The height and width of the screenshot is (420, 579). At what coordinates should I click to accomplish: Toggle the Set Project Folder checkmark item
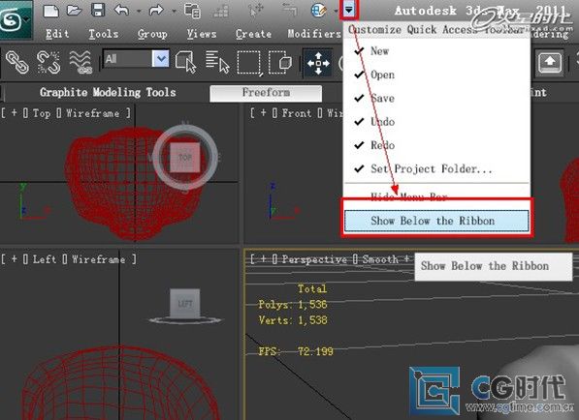[x=436, y=168]
